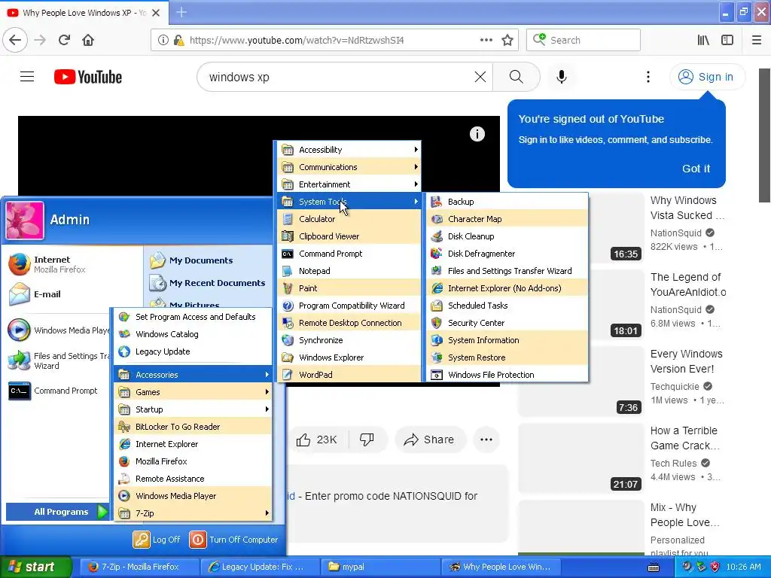Open Firefox page actions three-dot menu
The height and width of the screenshot is (578, 771).
[x=486, y=41]
